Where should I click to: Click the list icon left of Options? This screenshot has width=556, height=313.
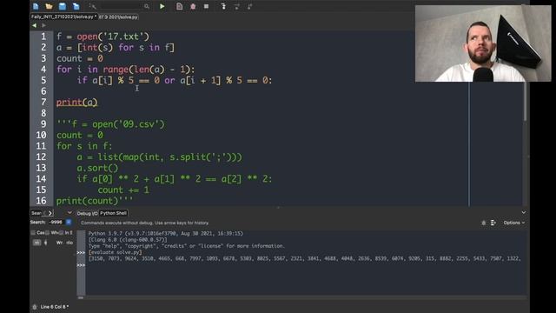(x=493, y=223)
